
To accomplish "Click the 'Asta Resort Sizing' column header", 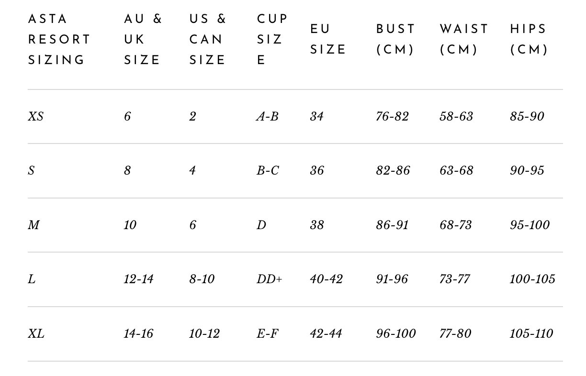I will pyautogui.click(x=59, y=40).
